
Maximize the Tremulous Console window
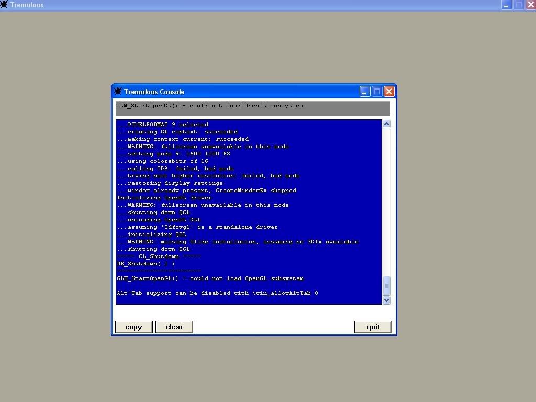coord(377,91)
